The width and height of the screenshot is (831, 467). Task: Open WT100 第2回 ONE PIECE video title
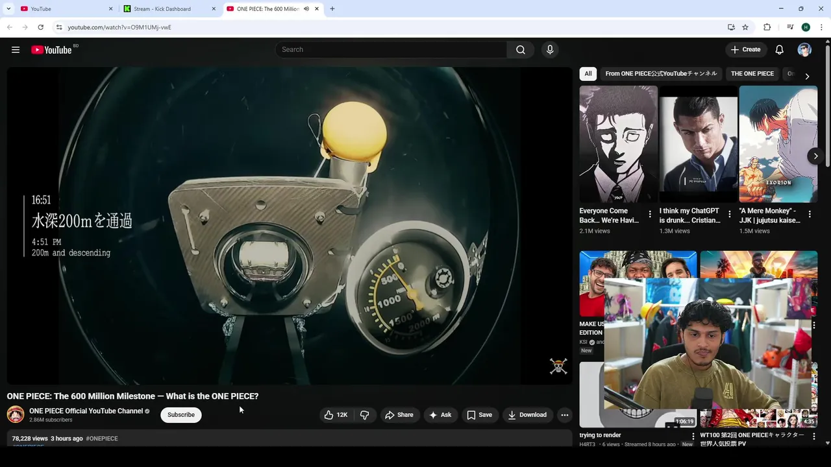(752, 439)
